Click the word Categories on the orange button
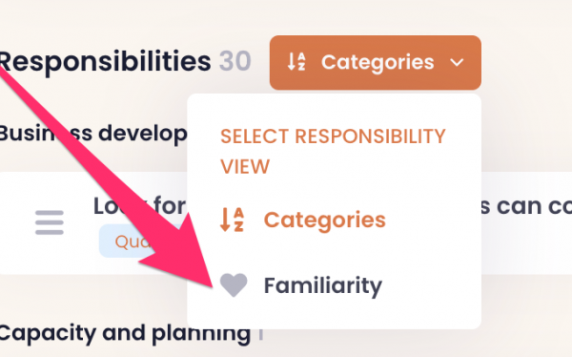The width and height of the screenshot is (572, 357). (378, 62)
